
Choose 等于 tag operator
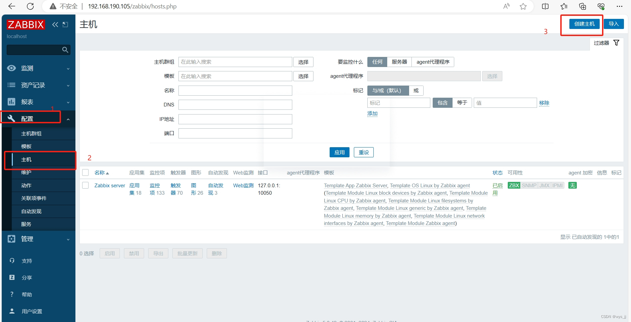[462, 103]
